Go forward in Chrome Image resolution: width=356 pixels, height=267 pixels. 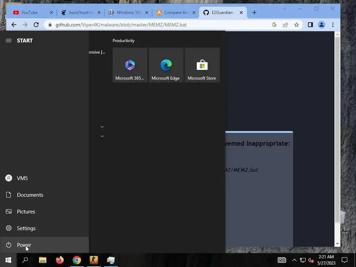25,25
